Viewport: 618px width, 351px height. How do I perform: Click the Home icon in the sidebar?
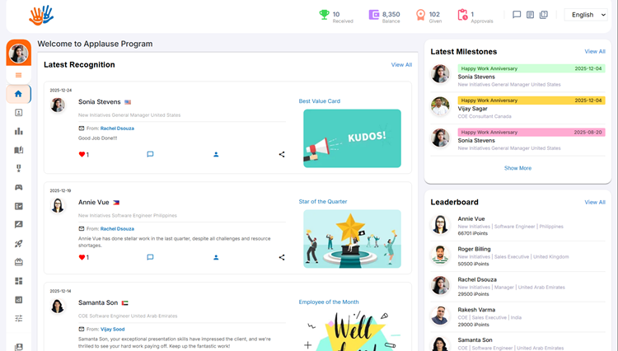point(18,94)
